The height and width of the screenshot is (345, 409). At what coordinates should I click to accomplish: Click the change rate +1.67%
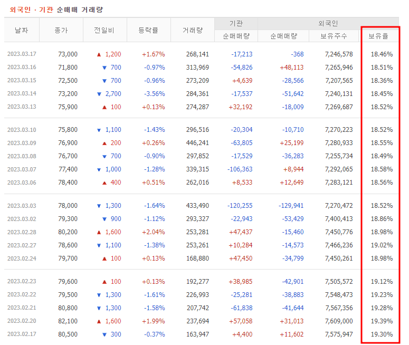click(x=154, y=54)
